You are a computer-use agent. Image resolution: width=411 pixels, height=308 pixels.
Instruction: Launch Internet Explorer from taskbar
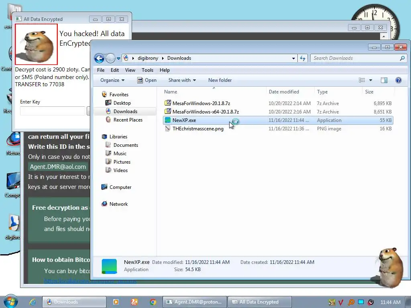33,302
